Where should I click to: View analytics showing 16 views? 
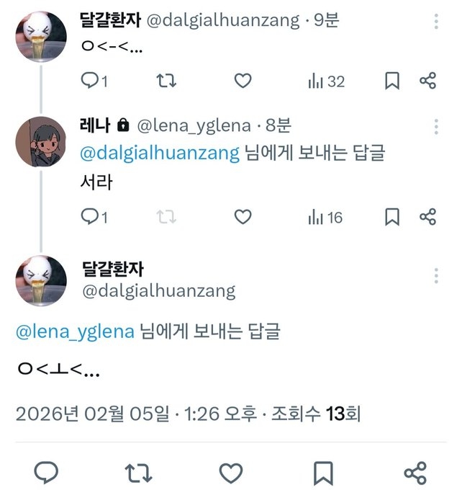325,216
